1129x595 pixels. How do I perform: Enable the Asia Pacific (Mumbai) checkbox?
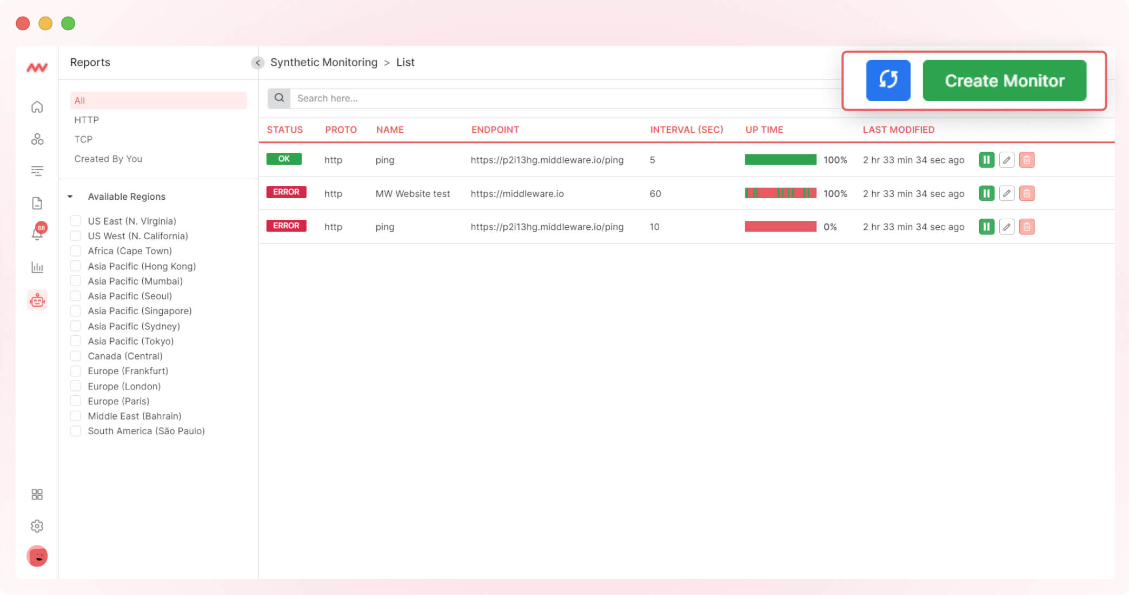(76, 281)
